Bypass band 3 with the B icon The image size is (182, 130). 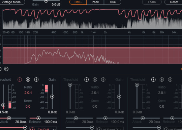(x=162, y=80)
